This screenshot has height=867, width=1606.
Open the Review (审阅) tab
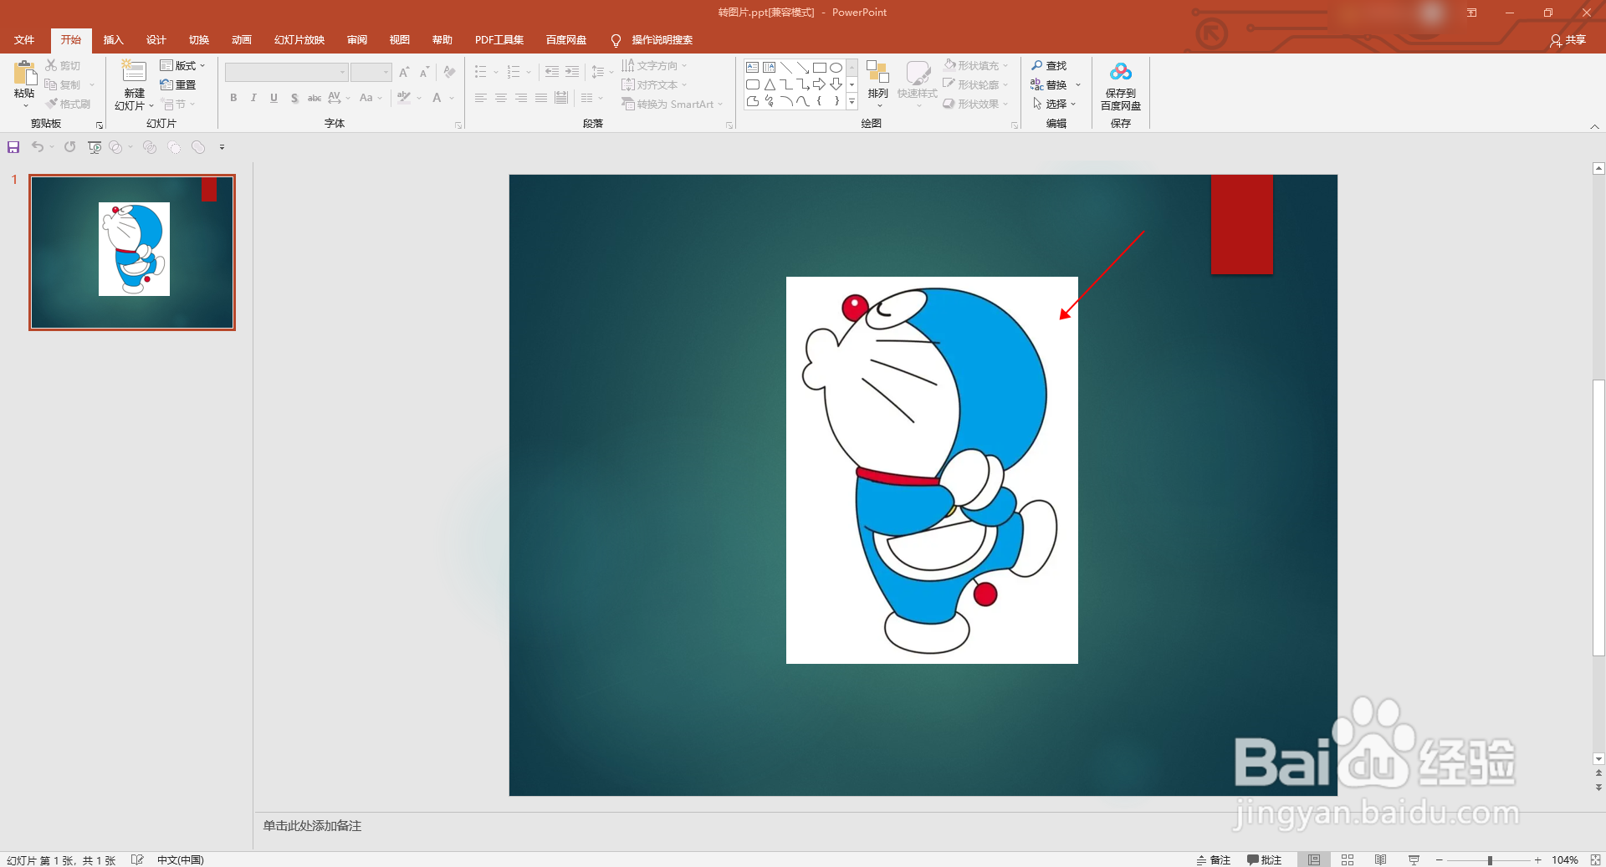point(357,40)
